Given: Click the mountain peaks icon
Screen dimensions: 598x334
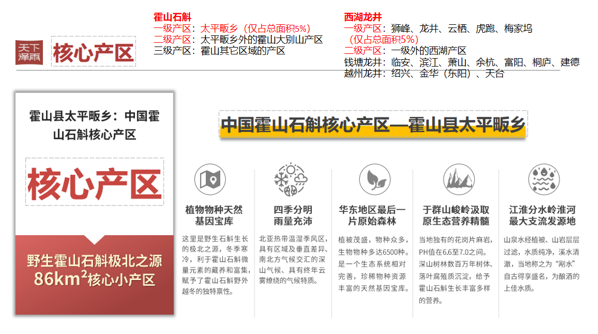Looking at the screenshot, I should pyautogui.click(x=459, y=179).
